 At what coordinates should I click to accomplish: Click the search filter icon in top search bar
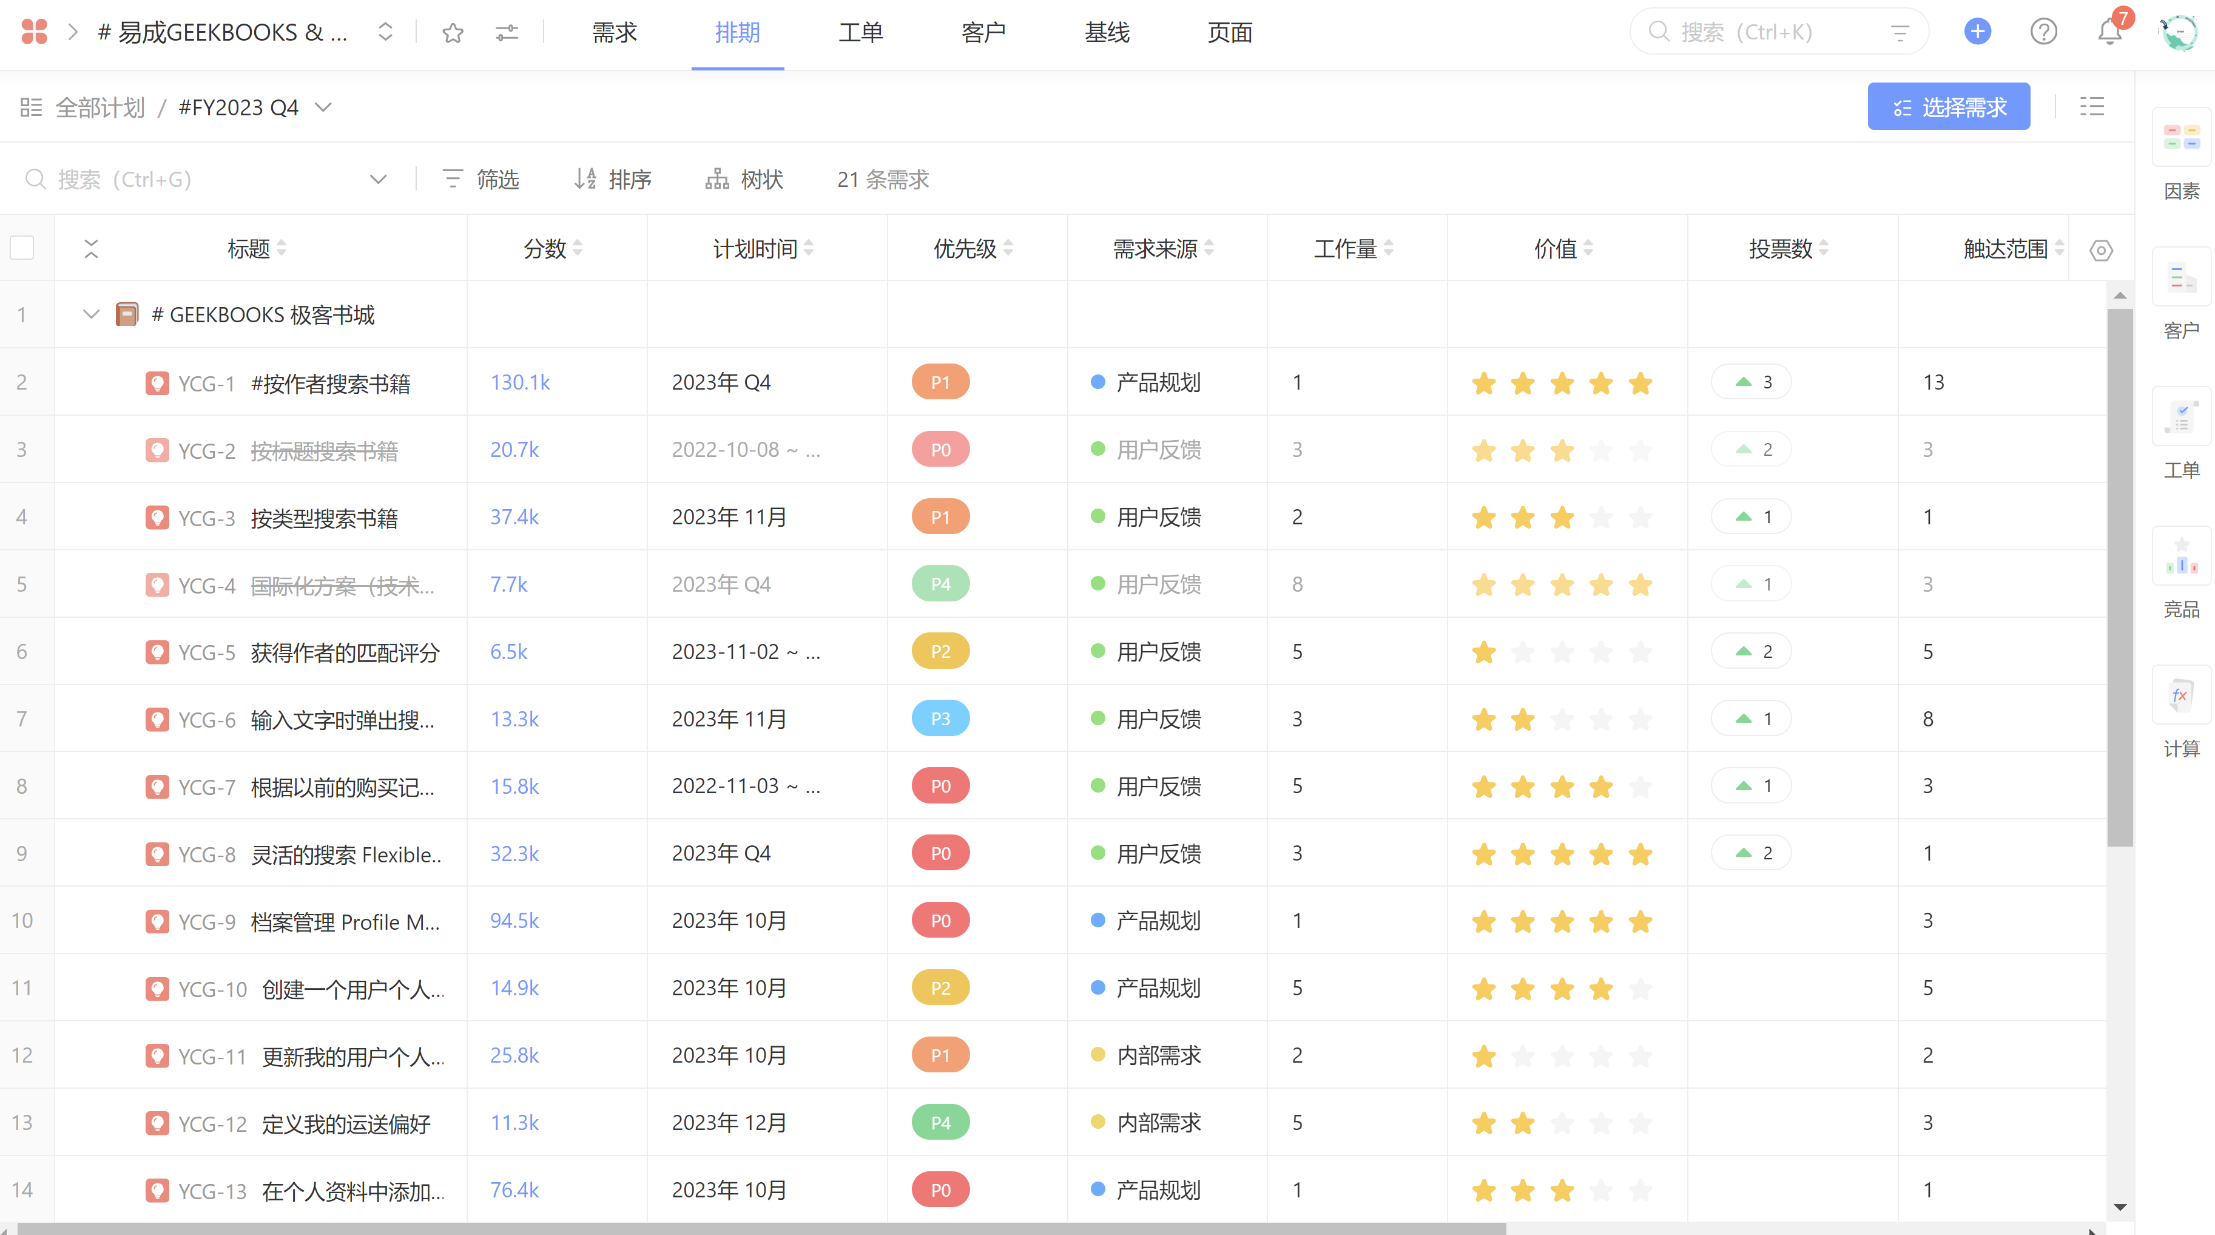1900,33
